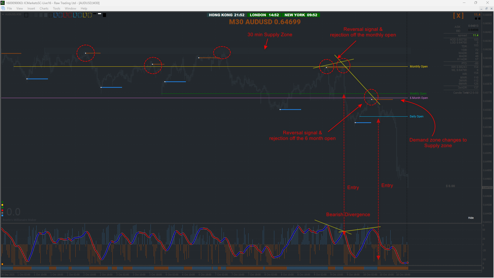Click the Hide button on chart

point(471,218)
